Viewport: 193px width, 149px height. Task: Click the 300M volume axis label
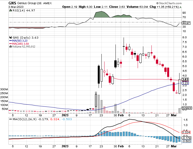point(4,89)
